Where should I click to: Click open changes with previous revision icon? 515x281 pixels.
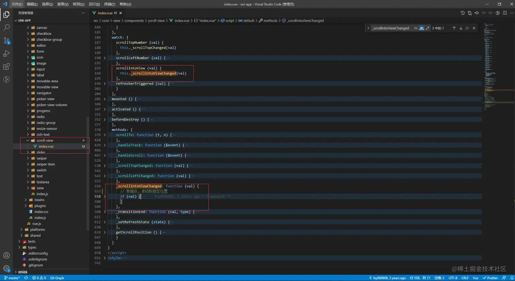477,13
